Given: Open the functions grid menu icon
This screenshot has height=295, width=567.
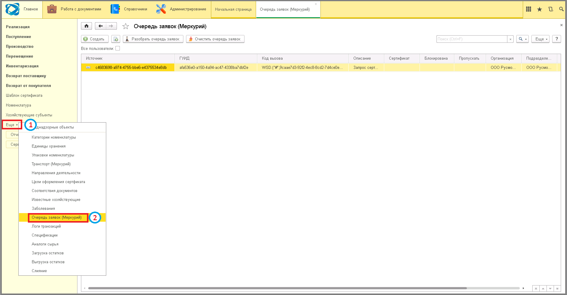Looking at the screenshot, I should (x=528, y=9).
